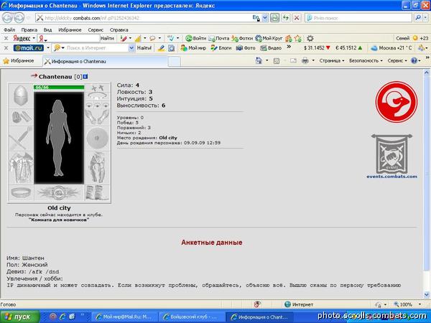Image resolution: width=431 pixels, height=323 pixels.
Task: Expand the Безопасность dropdown
Action: [x=366, y=61]
